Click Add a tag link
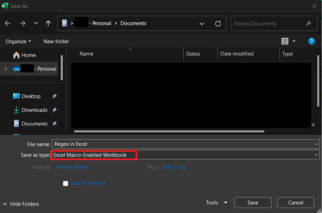Screen dimensions: 322x213 pos(174,167)
